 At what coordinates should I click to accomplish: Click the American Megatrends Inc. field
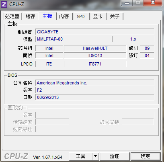[x=95, y=83]
